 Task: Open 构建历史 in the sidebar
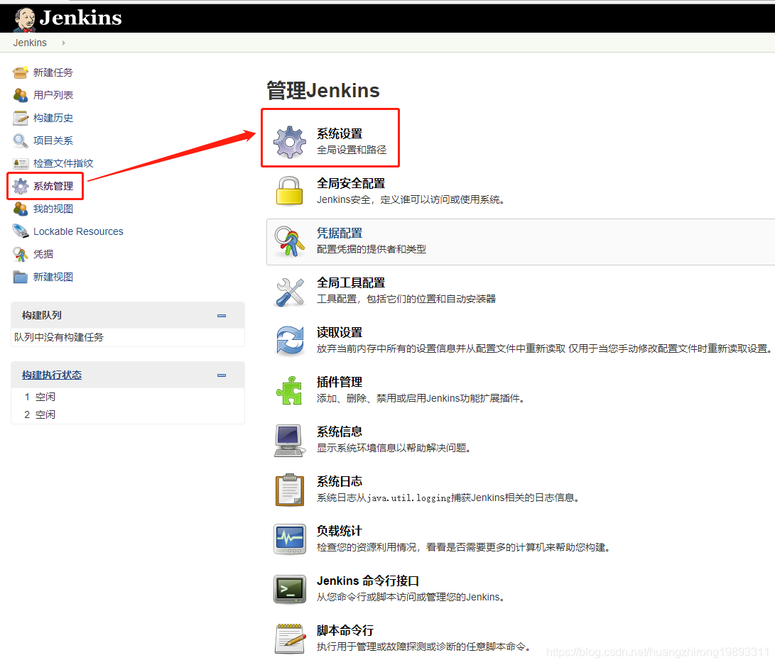point(53,118)
